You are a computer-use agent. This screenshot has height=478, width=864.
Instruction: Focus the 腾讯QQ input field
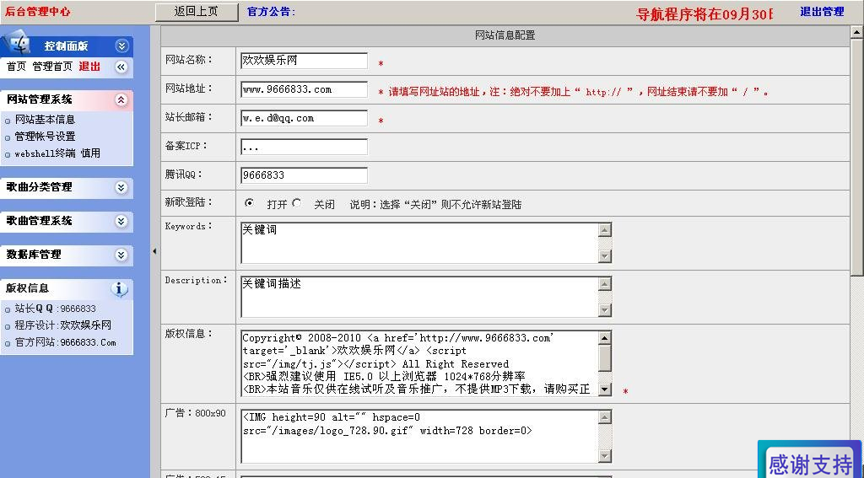click(x=304, y=175)
